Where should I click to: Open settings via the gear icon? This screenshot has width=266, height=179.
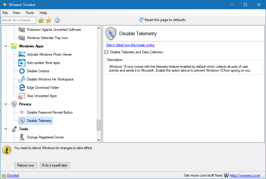[57, 20]
